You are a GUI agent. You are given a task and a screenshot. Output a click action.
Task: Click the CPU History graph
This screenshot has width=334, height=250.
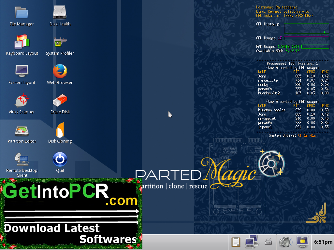pos(307,29)
